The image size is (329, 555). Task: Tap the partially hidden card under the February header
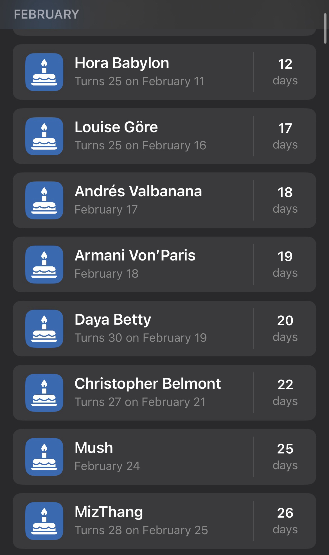point(164,32)
